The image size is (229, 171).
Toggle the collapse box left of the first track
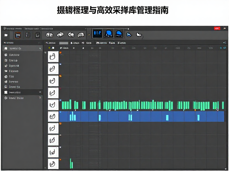(x=45, y=52)
